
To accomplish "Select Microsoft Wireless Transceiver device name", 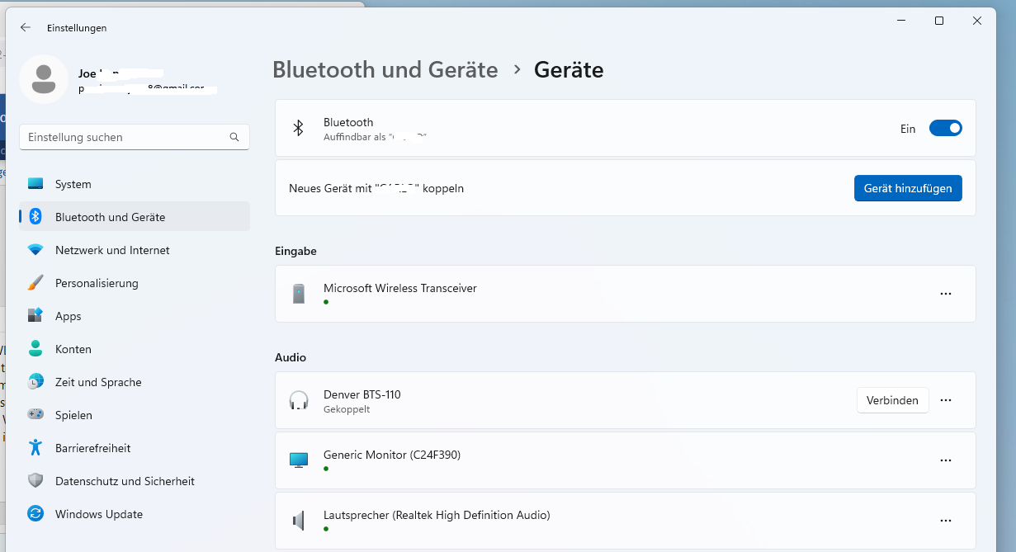I will point(400,288).
